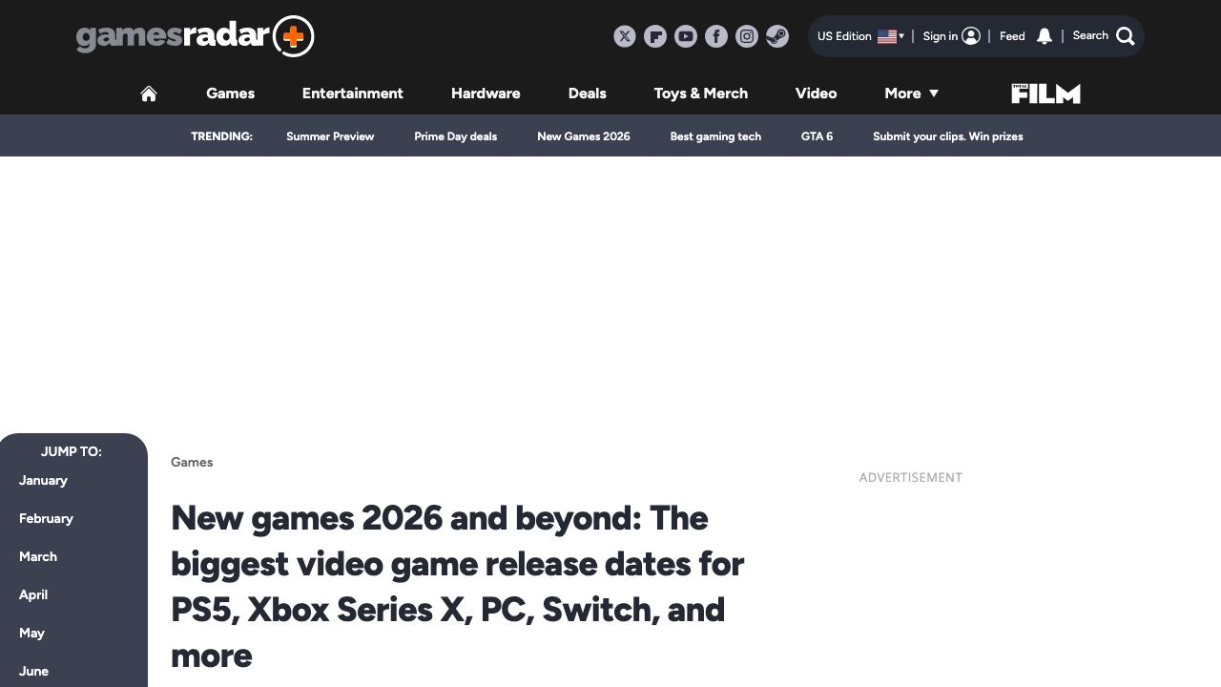
Task: Open the Best gaming tech link
Action: [715, 136]
